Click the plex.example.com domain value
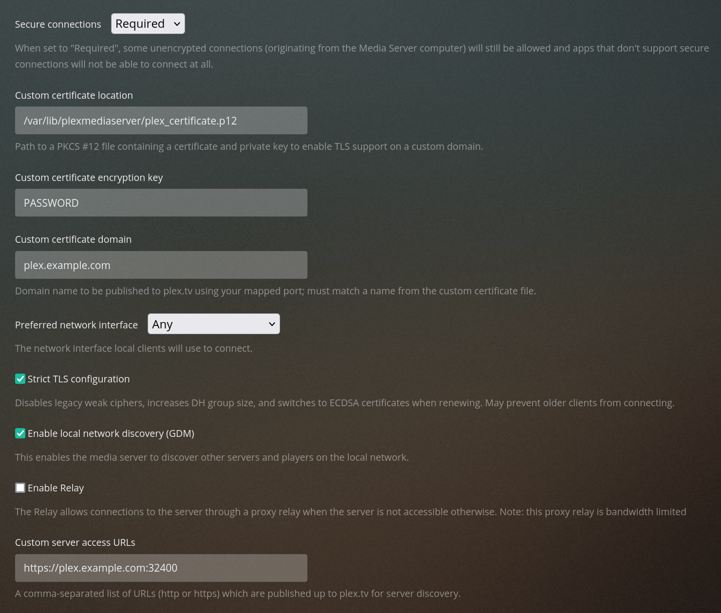This screenshot has height=613, width=721. point(67,265)
